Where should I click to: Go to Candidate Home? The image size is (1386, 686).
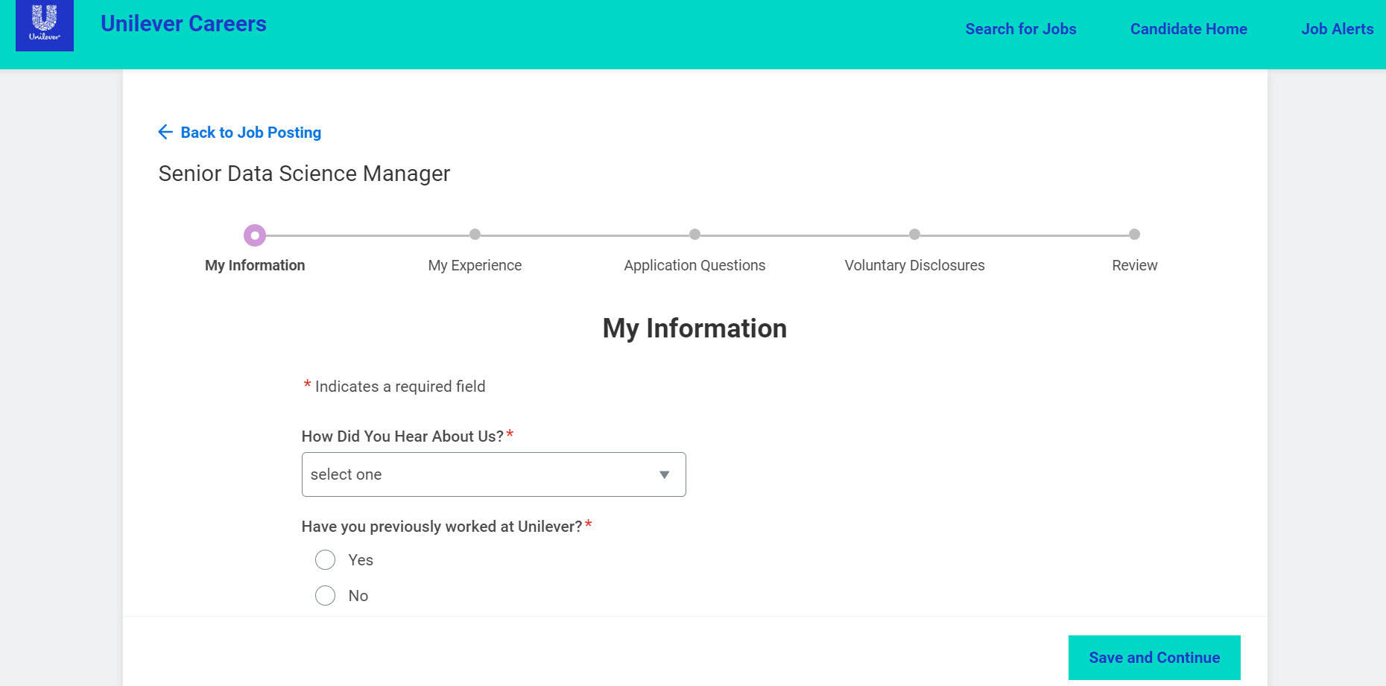click(x=1189, y=29)
